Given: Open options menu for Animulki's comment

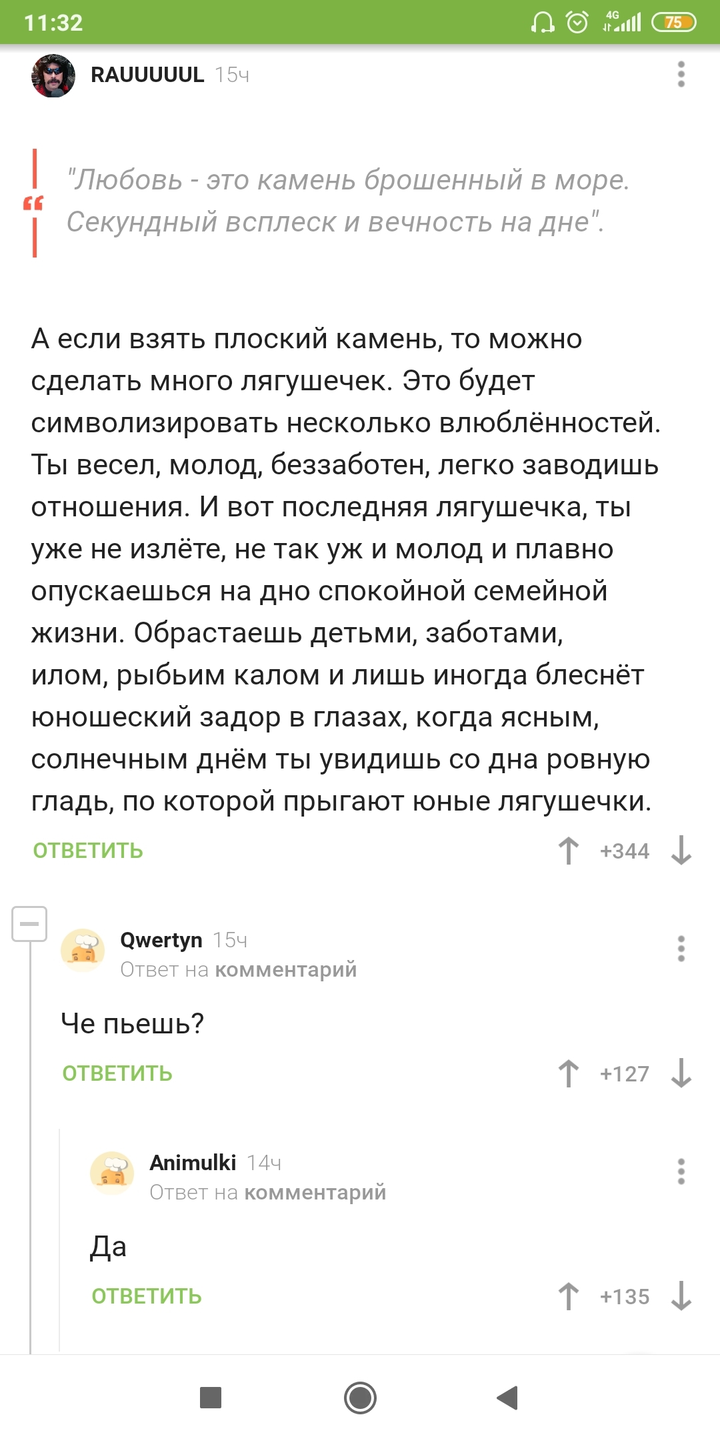Looking at the screenshot, I should 681,1171.
